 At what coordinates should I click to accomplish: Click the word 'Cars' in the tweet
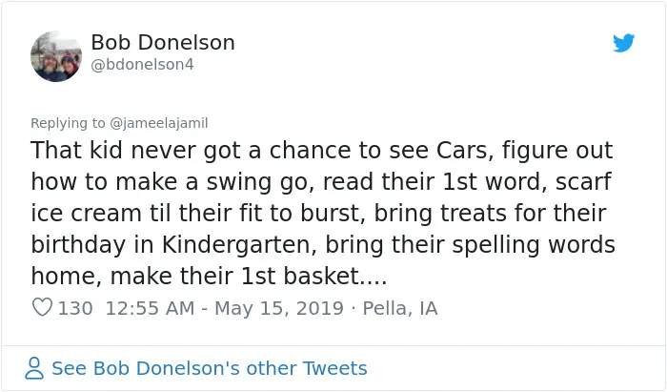pos(465,151)
